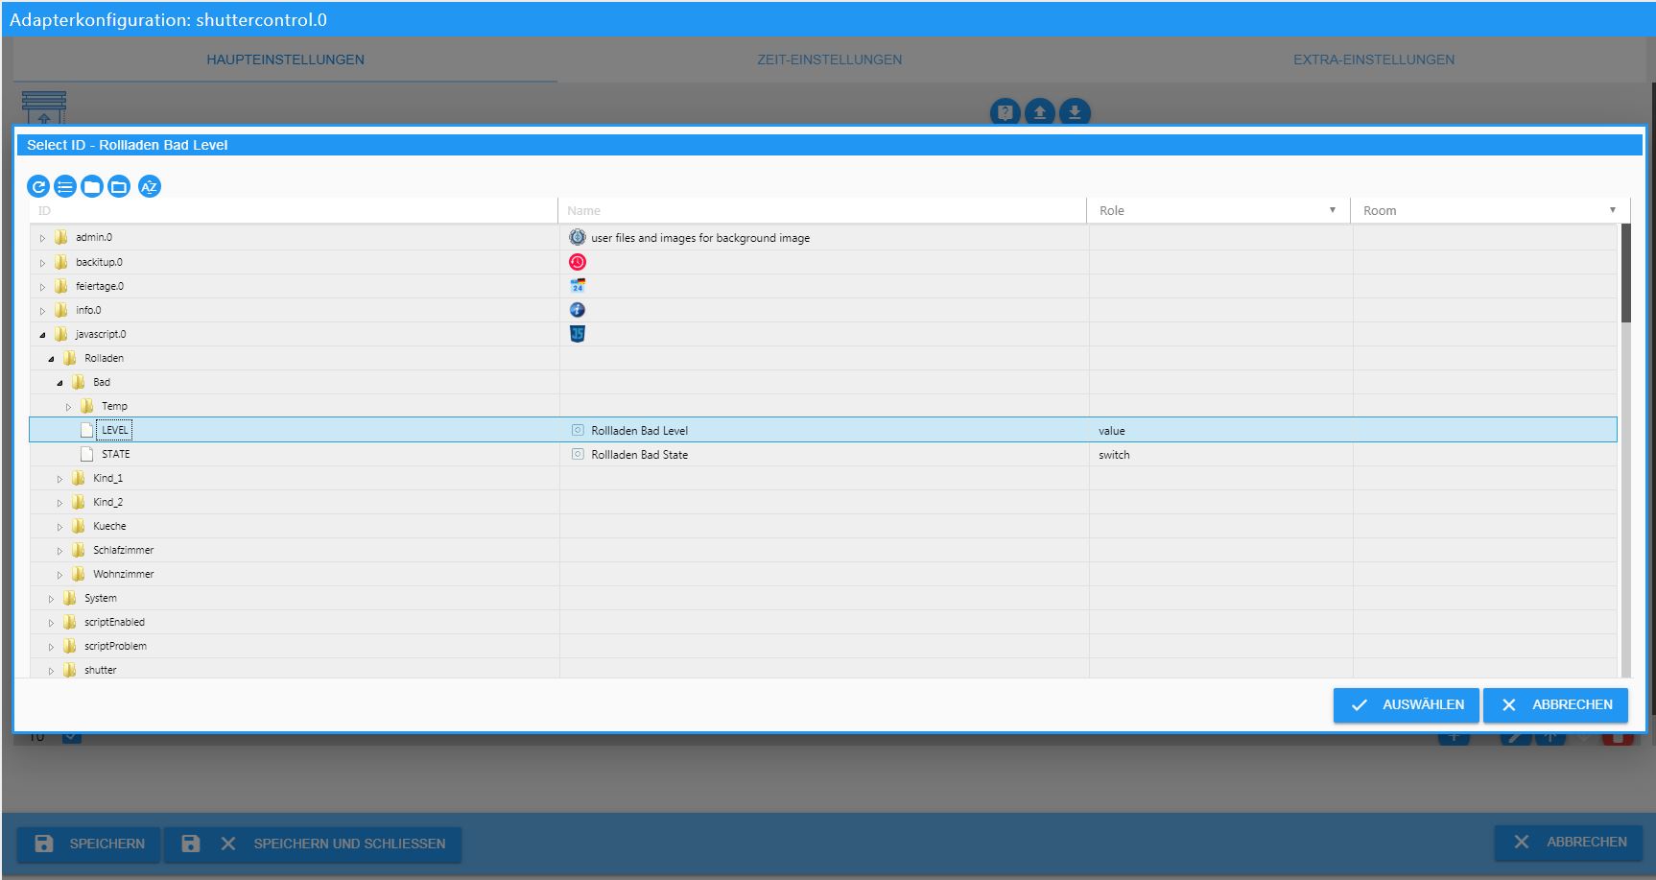Expand the admin.0 tree node
Image resolution: width=1656 pixels, height=880 pixels.
[42, 238]
